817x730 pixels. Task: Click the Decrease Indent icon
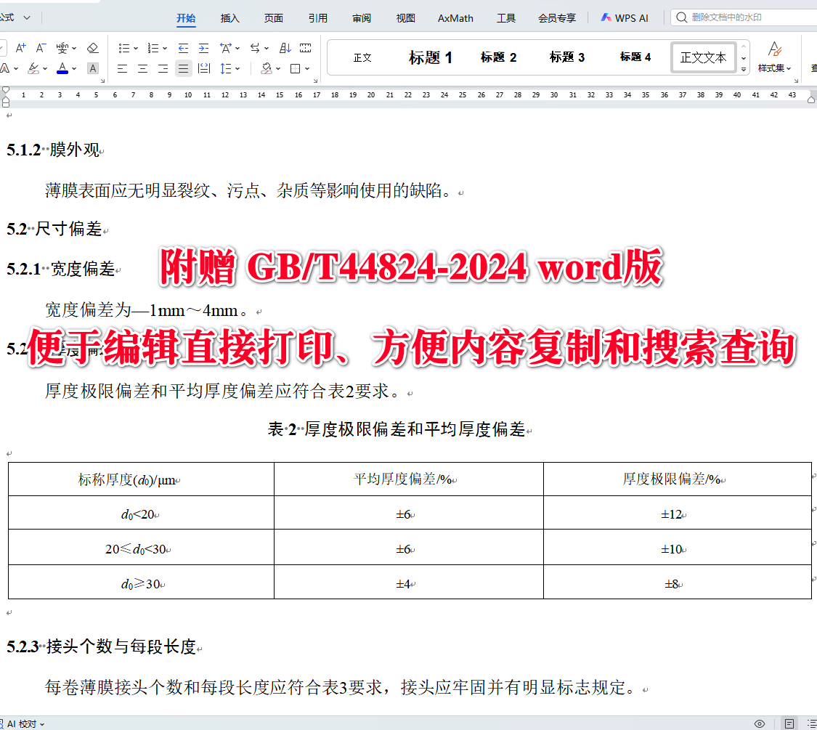coord(183,48)
